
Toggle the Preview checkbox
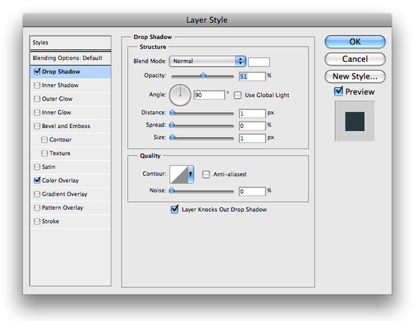point(338,92)
